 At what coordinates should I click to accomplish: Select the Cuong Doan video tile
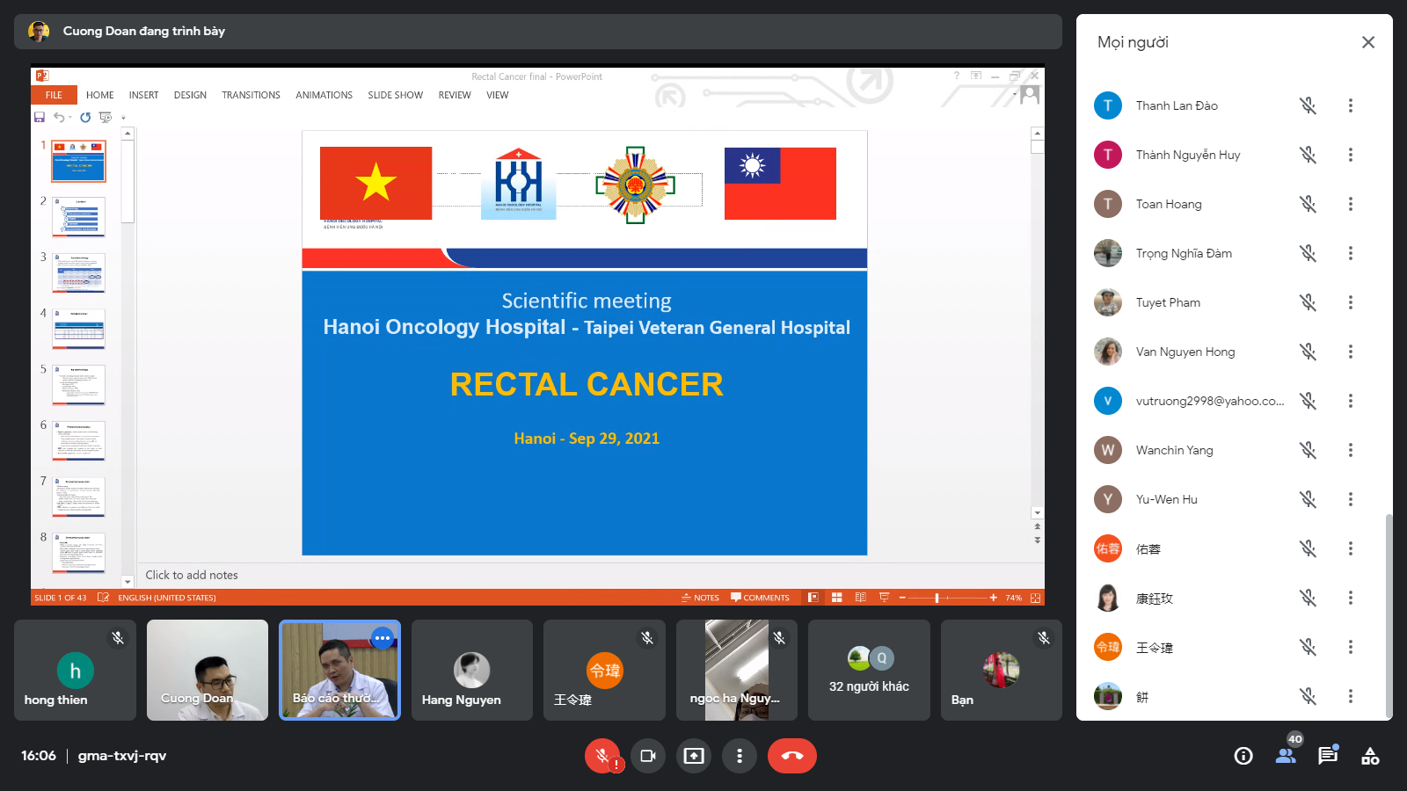[208, 670]
